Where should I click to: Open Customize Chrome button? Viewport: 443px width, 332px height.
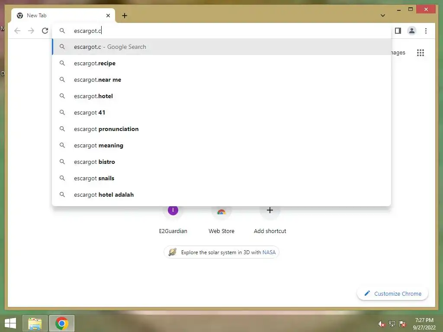click(392, 294)
